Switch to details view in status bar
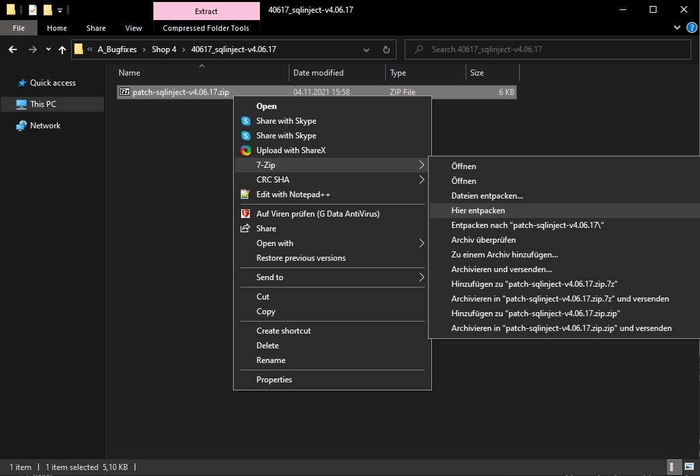This screenshot has height=476, width=700. (675, 467)
